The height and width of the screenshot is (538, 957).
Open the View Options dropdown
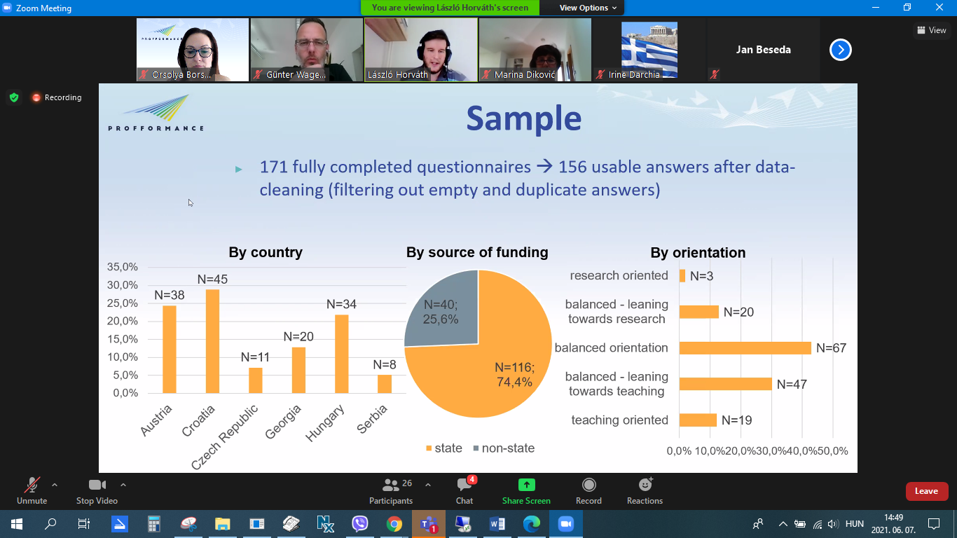[x=588, y=8]
